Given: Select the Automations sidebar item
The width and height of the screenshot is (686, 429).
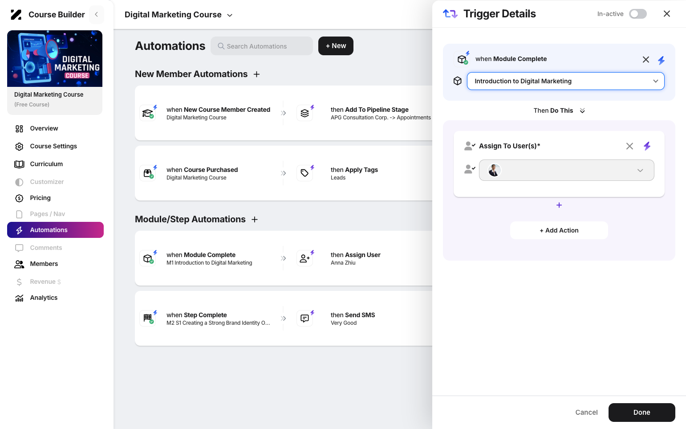Looking at the screenshot, I should click(x=55, y=230).
